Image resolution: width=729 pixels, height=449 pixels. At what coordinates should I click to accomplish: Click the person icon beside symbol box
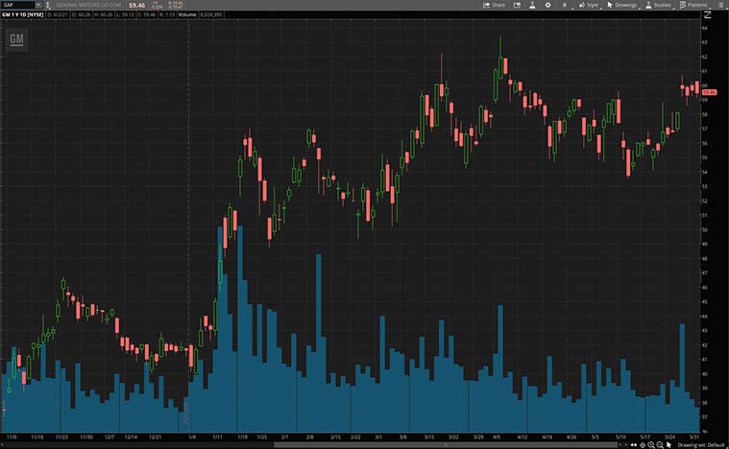(47, 5)
